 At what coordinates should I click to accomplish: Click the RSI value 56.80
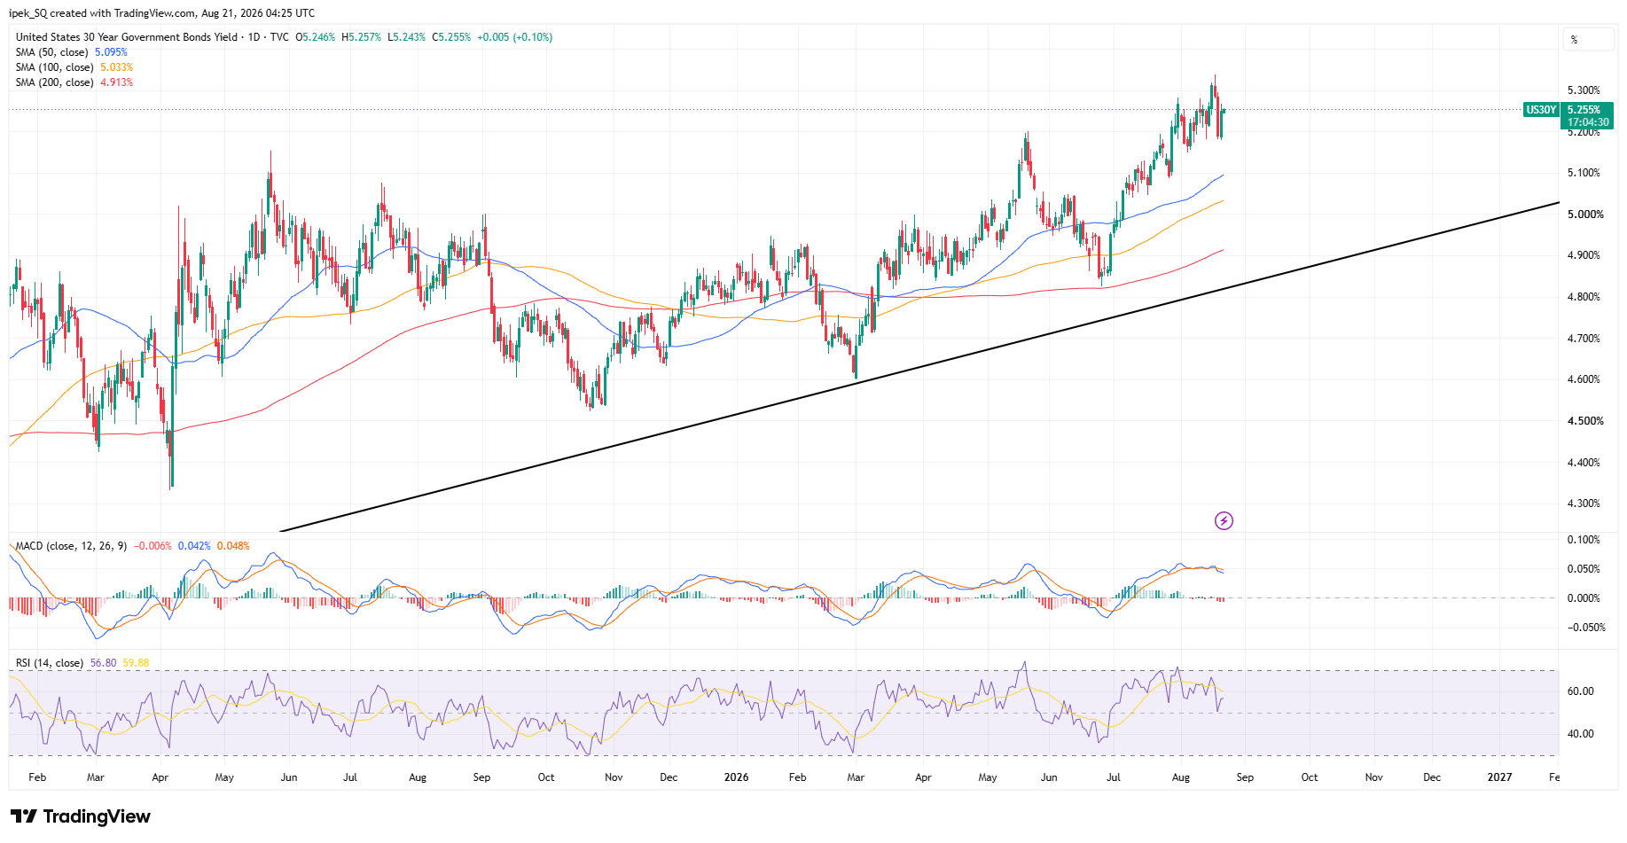click(104, 663)
